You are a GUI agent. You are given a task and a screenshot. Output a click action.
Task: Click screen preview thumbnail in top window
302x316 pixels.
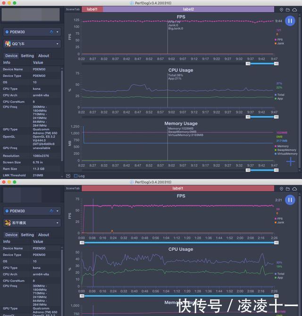click(31, 15)
